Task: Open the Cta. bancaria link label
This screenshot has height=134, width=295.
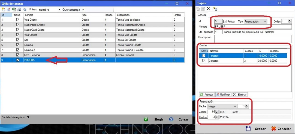Action: point(206,32)
